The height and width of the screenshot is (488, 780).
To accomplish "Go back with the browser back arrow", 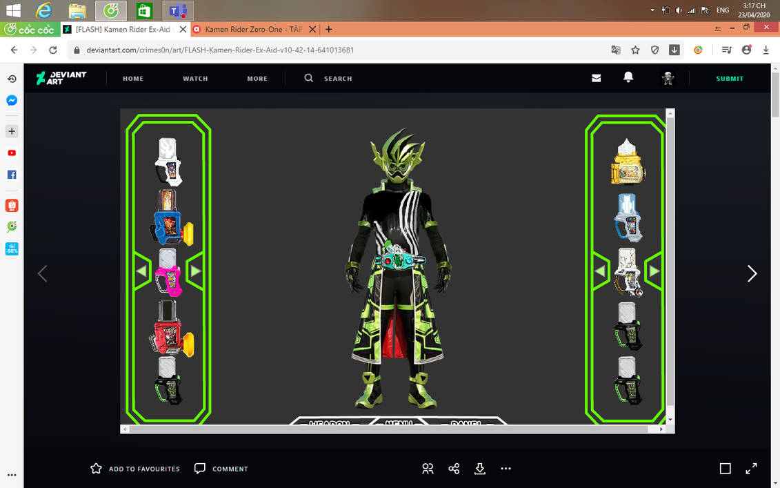I will [x=14, y=50].
